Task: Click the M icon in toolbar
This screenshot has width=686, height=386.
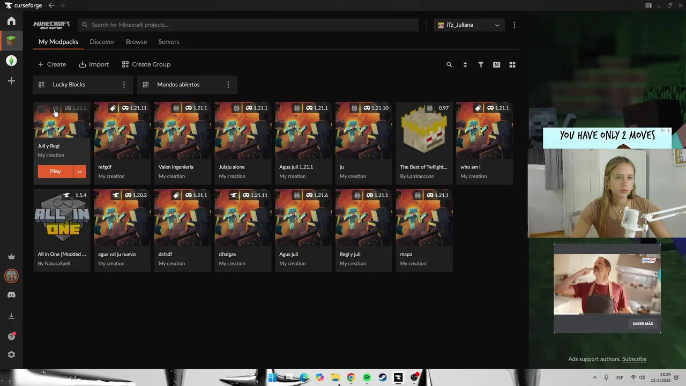Action: 496,65
